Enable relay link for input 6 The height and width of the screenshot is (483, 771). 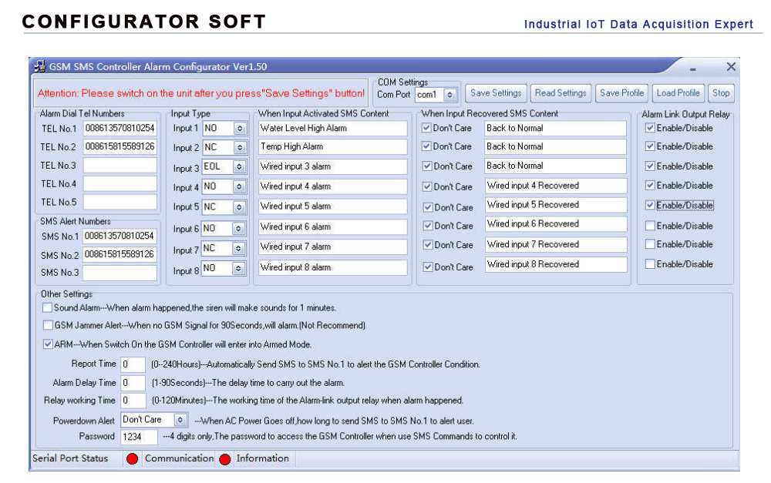[x=650, y=226]
